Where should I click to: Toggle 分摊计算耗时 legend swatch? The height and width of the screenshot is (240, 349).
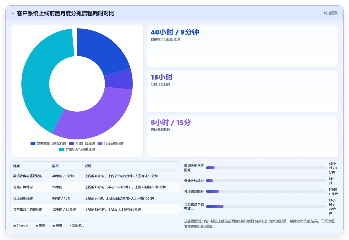click(71, 143)
